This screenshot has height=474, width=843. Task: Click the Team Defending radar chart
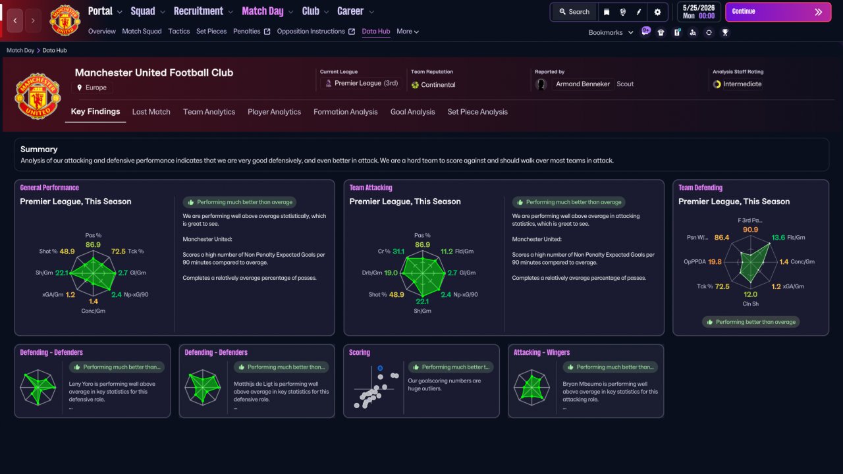(x=751, y=261)
